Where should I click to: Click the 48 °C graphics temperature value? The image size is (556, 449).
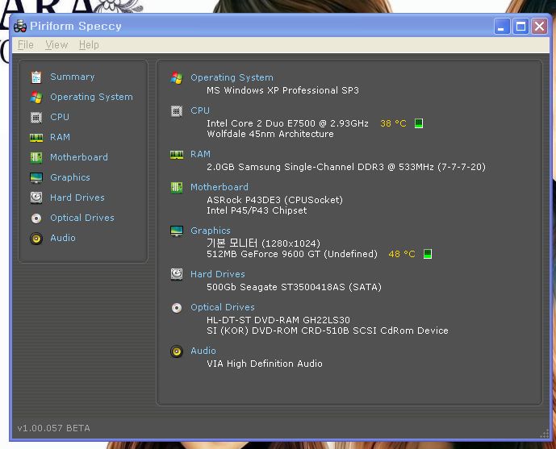(x=401, y=254)
